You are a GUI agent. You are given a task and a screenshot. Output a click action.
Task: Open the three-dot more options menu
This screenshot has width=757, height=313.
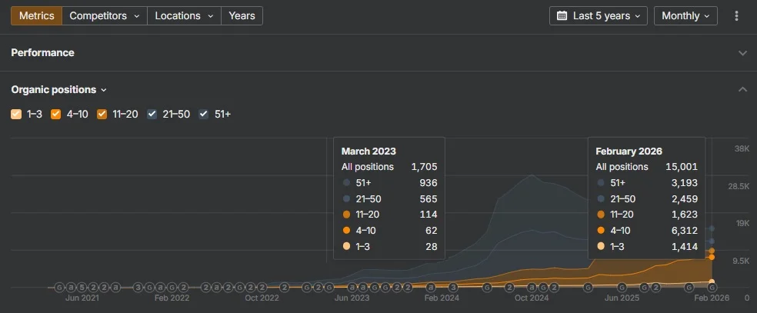point(737,16)
